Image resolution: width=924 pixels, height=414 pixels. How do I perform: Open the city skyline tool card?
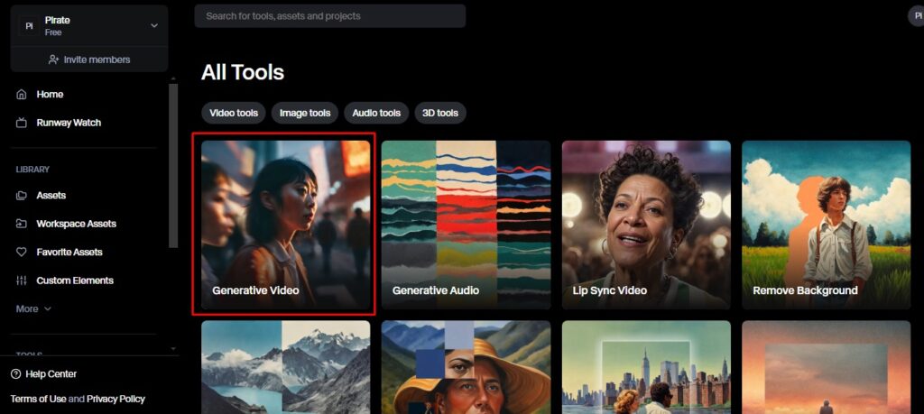(x=646, y=367)
